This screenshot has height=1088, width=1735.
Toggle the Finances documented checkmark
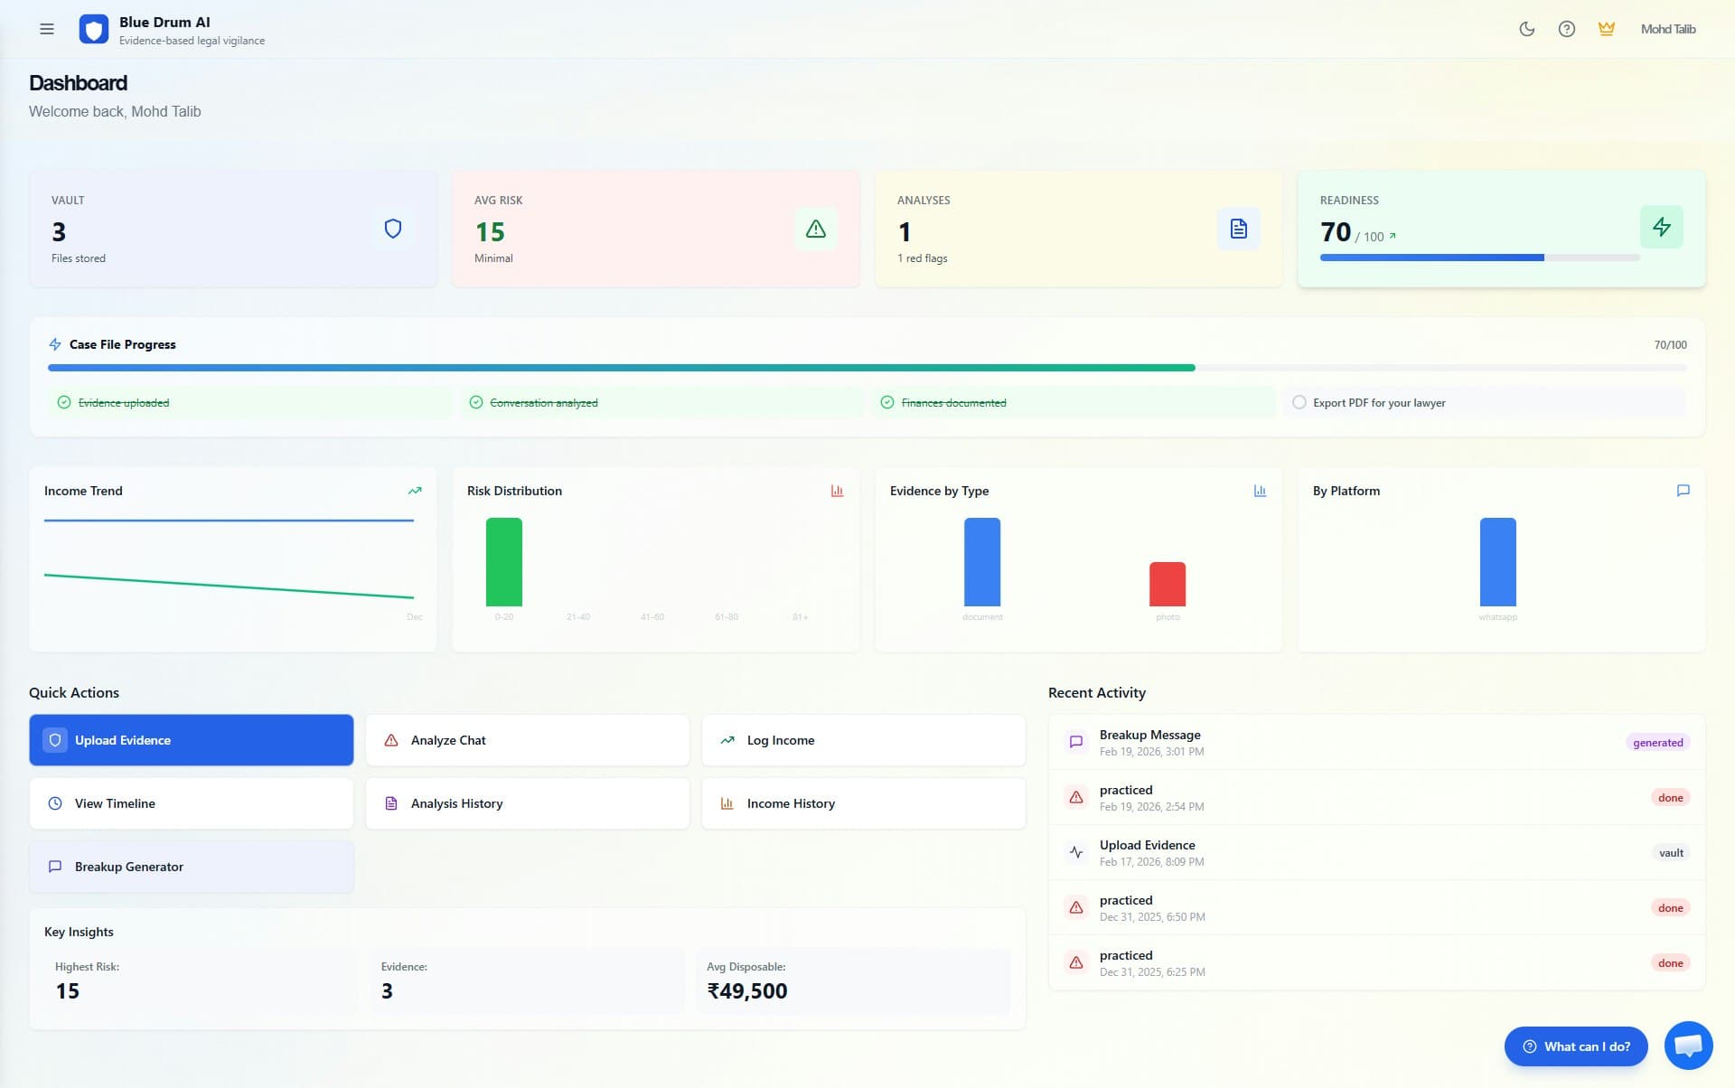coord(890,402)
